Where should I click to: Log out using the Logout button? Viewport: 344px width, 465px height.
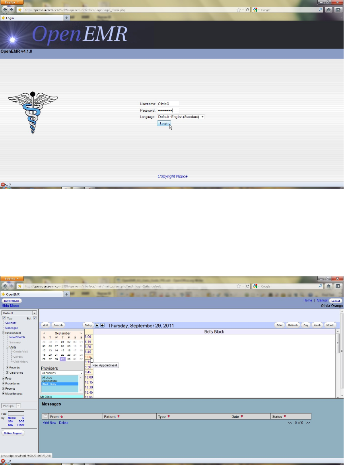(x=335, y=301)
